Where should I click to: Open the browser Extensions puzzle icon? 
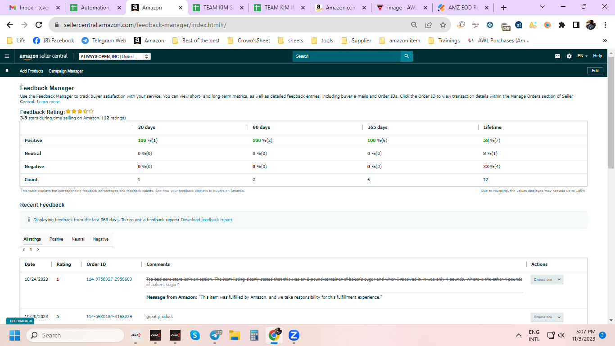(561, 25)
